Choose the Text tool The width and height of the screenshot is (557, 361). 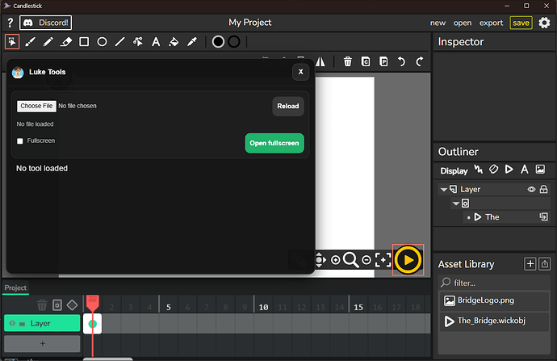point(156,41)
